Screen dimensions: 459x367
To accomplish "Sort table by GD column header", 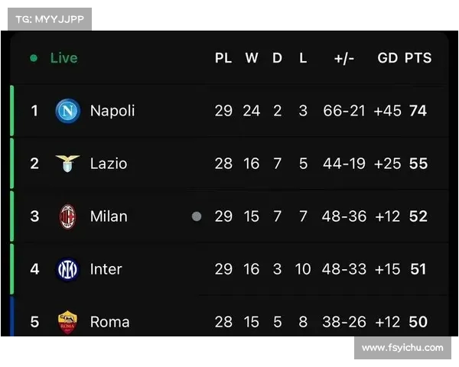I will [387, 58].
